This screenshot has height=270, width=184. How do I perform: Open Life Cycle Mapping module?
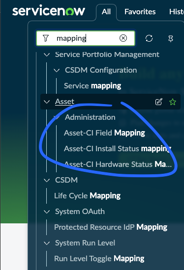(88, 196)
